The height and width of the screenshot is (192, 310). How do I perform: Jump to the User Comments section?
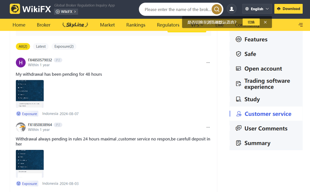tap(266, 129)
